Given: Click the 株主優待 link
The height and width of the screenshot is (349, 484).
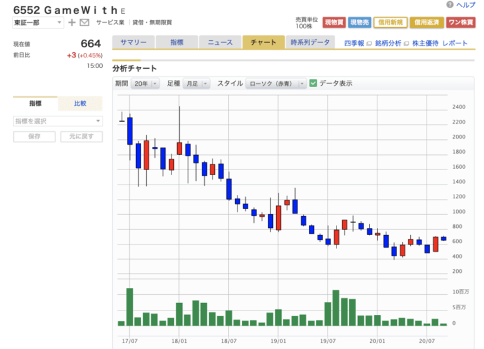Looking at the screenshot, I should tap(425, 43).
